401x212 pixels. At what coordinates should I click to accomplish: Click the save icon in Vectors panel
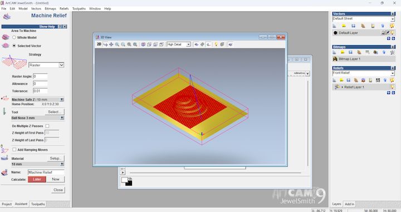(354, 26)
